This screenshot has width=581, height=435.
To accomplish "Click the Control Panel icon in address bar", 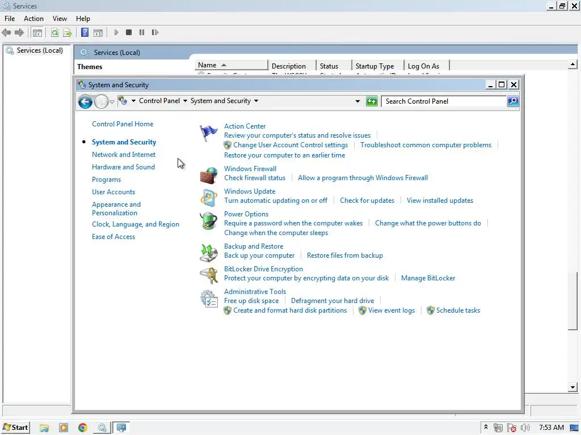I will tap(123, 101).
